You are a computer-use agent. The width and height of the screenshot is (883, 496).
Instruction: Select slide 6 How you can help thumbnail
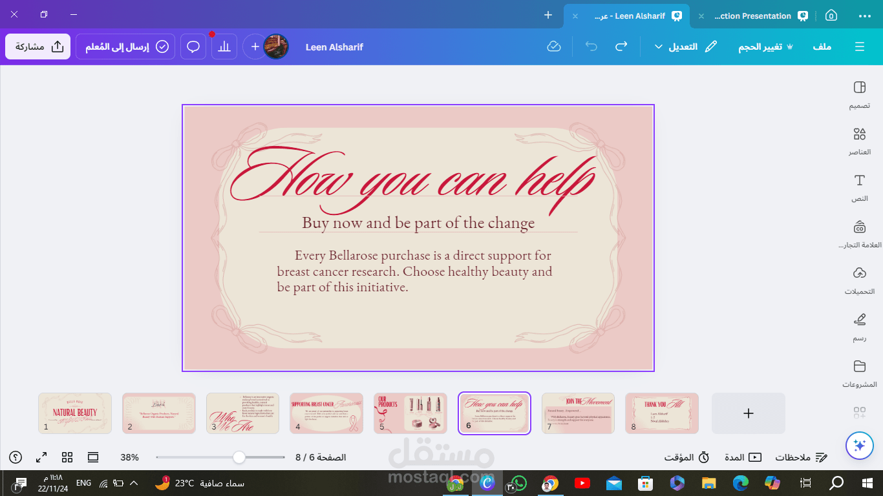495,413
